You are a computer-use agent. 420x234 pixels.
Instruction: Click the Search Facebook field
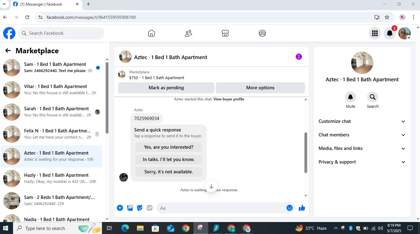(61, 33)
